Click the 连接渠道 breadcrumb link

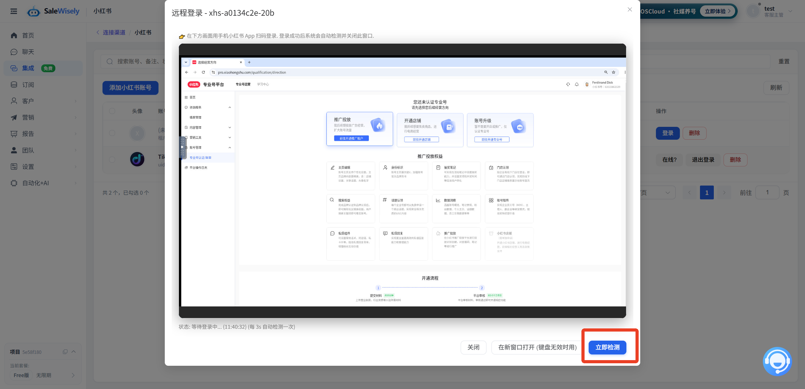[x=114, y=32]
